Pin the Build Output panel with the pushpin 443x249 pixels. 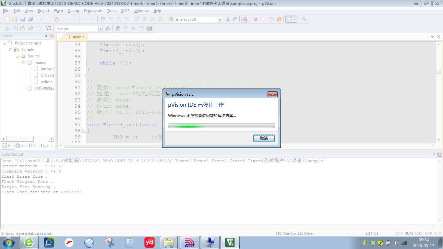pyautogui.click(x=434, y=154)
